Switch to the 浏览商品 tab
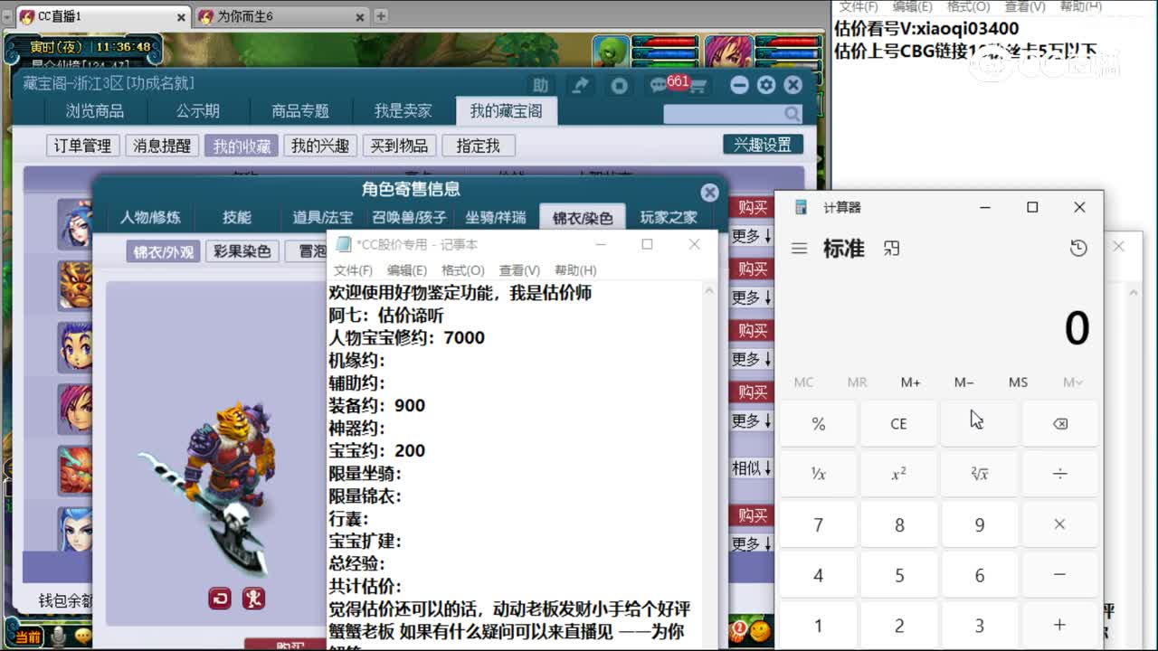 94,111
